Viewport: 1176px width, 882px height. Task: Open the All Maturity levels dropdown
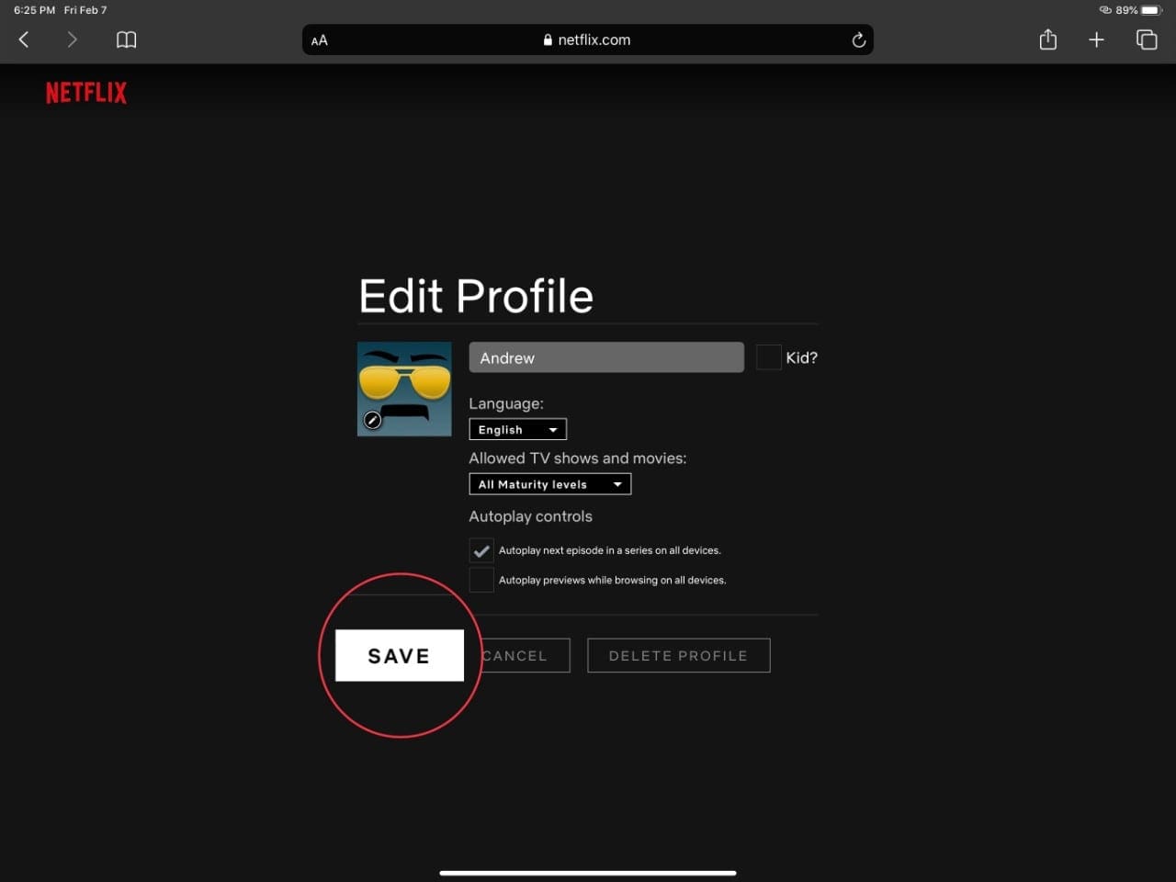point(550,484)
